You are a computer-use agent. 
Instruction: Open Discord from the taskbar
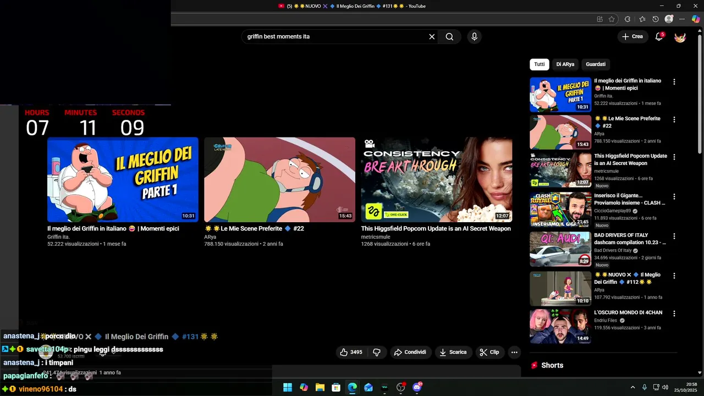(417, 387)
